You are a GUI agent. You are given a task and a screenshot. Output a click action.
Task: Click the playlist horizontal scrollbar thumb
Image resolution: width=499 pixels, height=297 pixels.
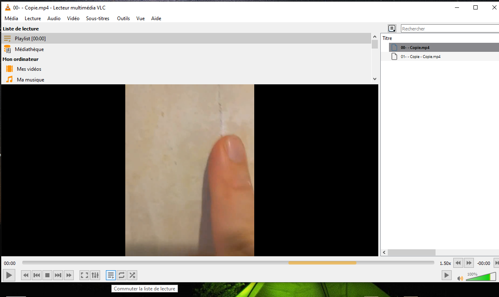[411, 252]
